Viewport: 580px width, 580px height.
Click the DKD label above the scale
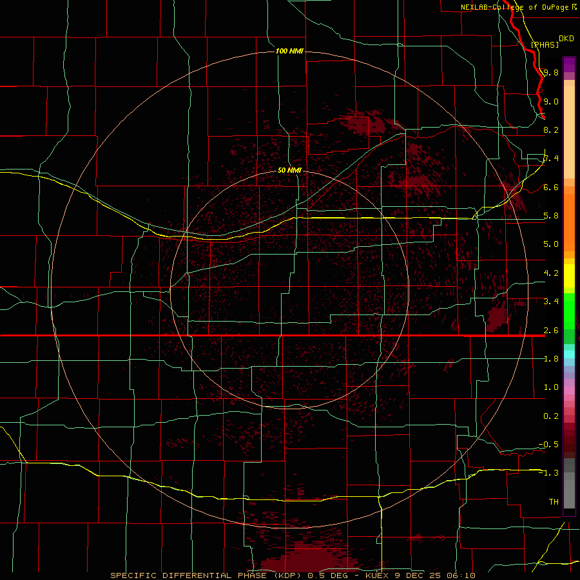(566, 39)
